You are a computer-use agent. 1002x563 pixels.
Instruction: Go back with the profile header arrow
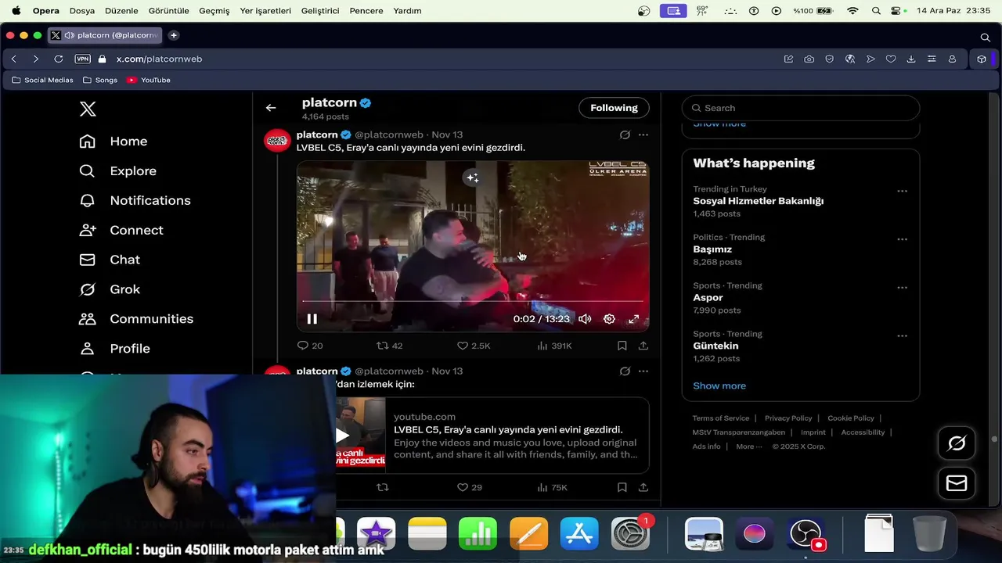tap(271, 108)
